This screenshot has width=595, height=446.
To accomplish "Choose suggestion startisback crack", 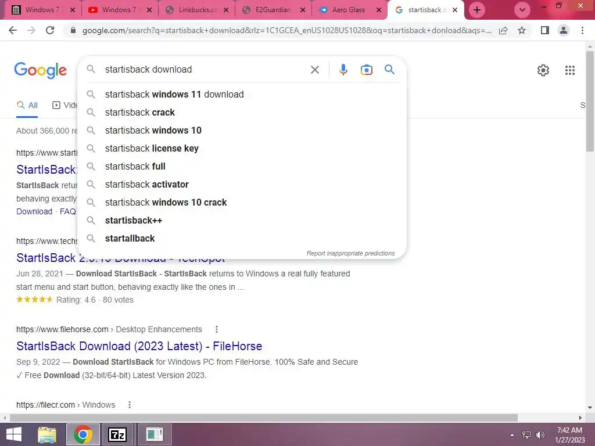I will tap(242, 112).
